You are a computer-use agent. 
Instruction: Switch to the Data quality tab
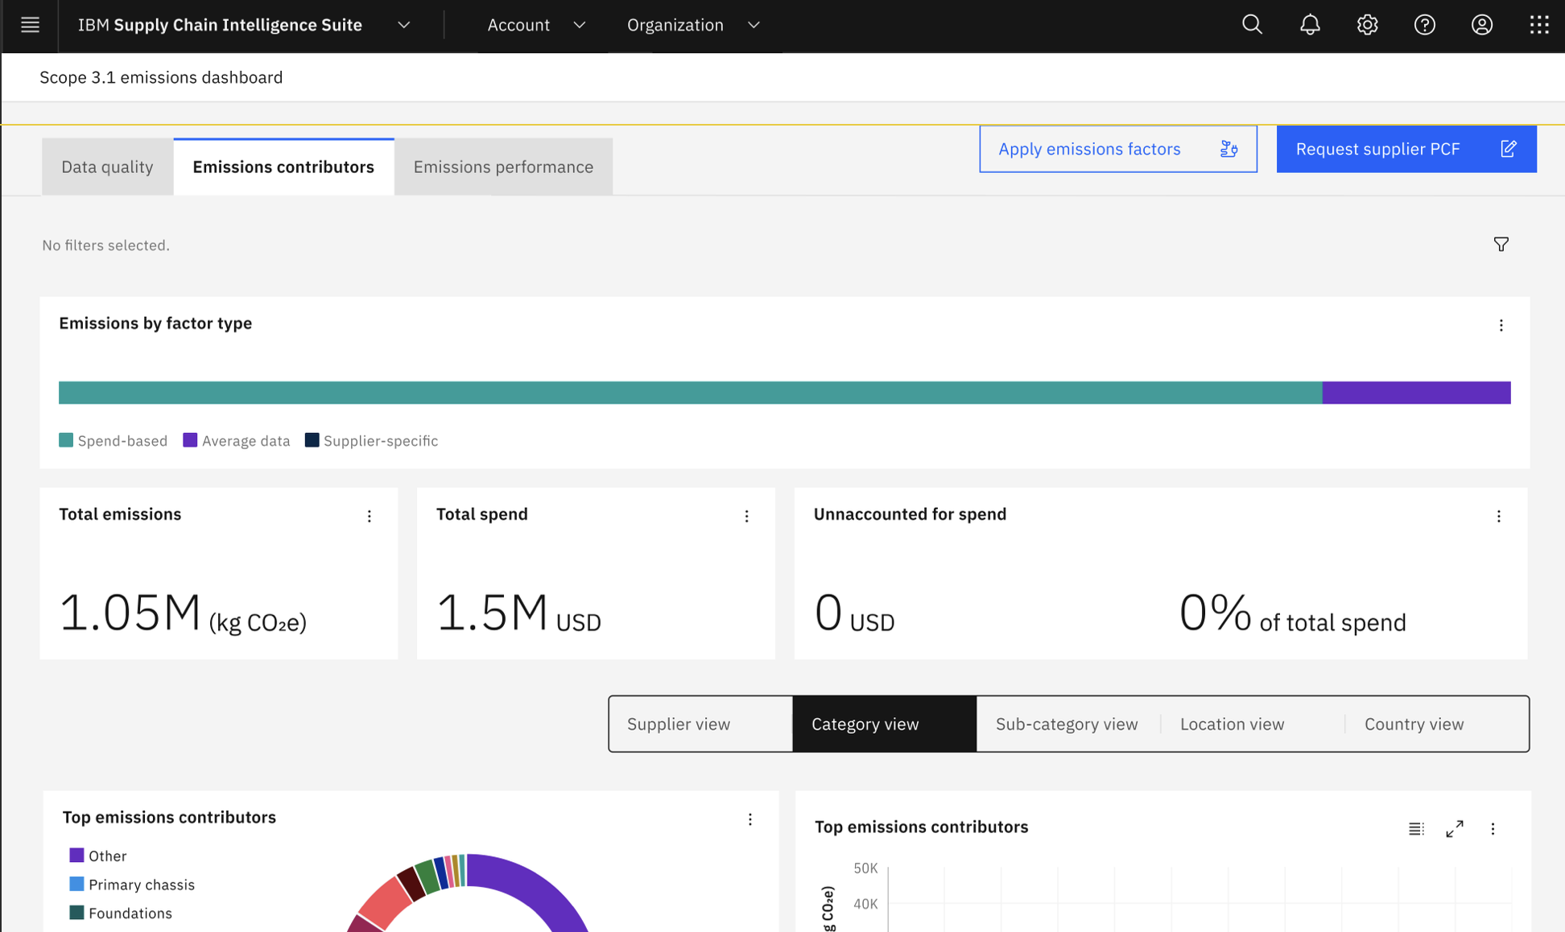[x=107, y=167]
